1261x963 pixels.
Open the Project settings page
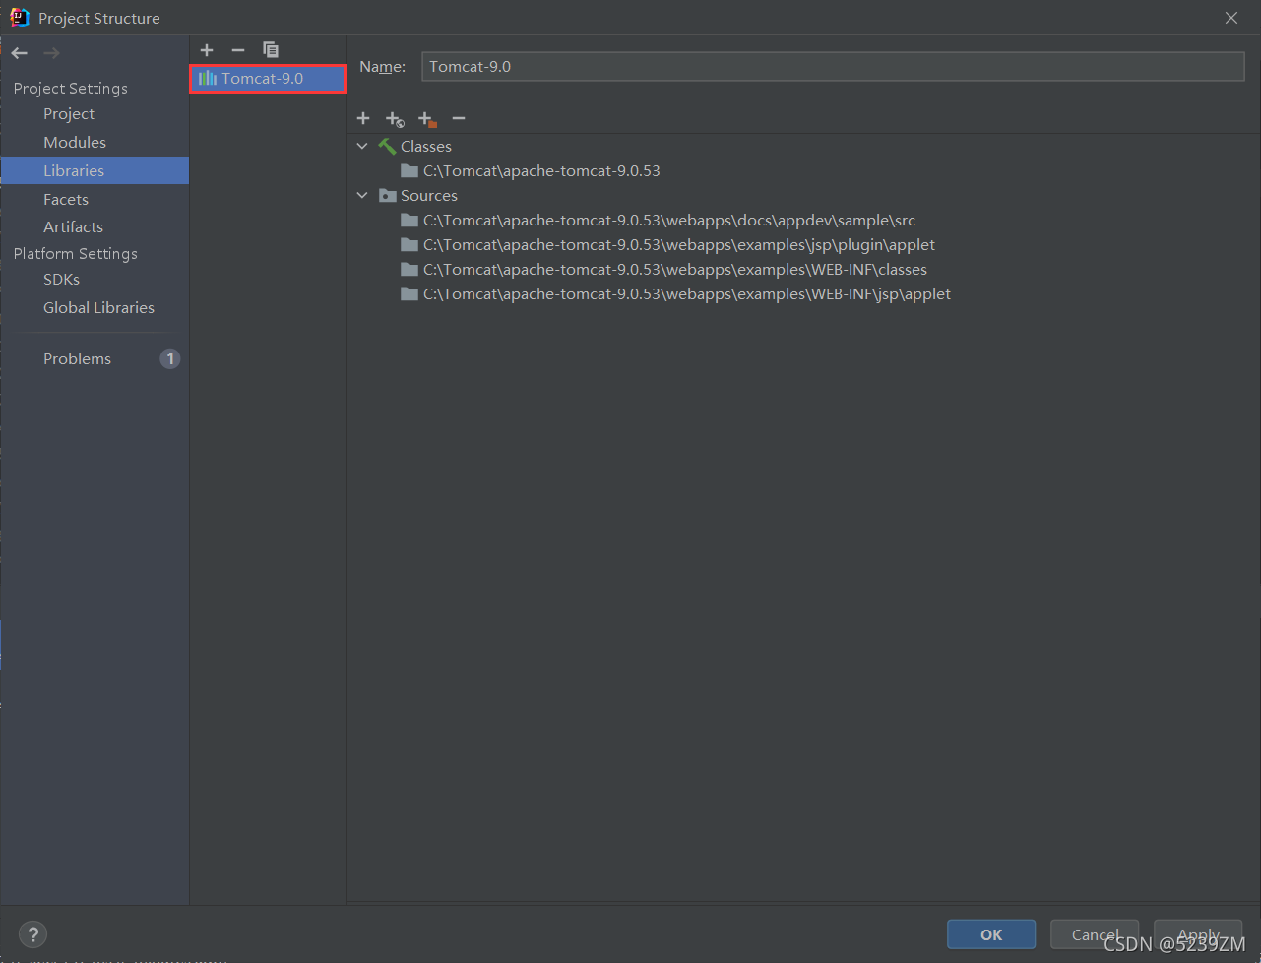69,114
